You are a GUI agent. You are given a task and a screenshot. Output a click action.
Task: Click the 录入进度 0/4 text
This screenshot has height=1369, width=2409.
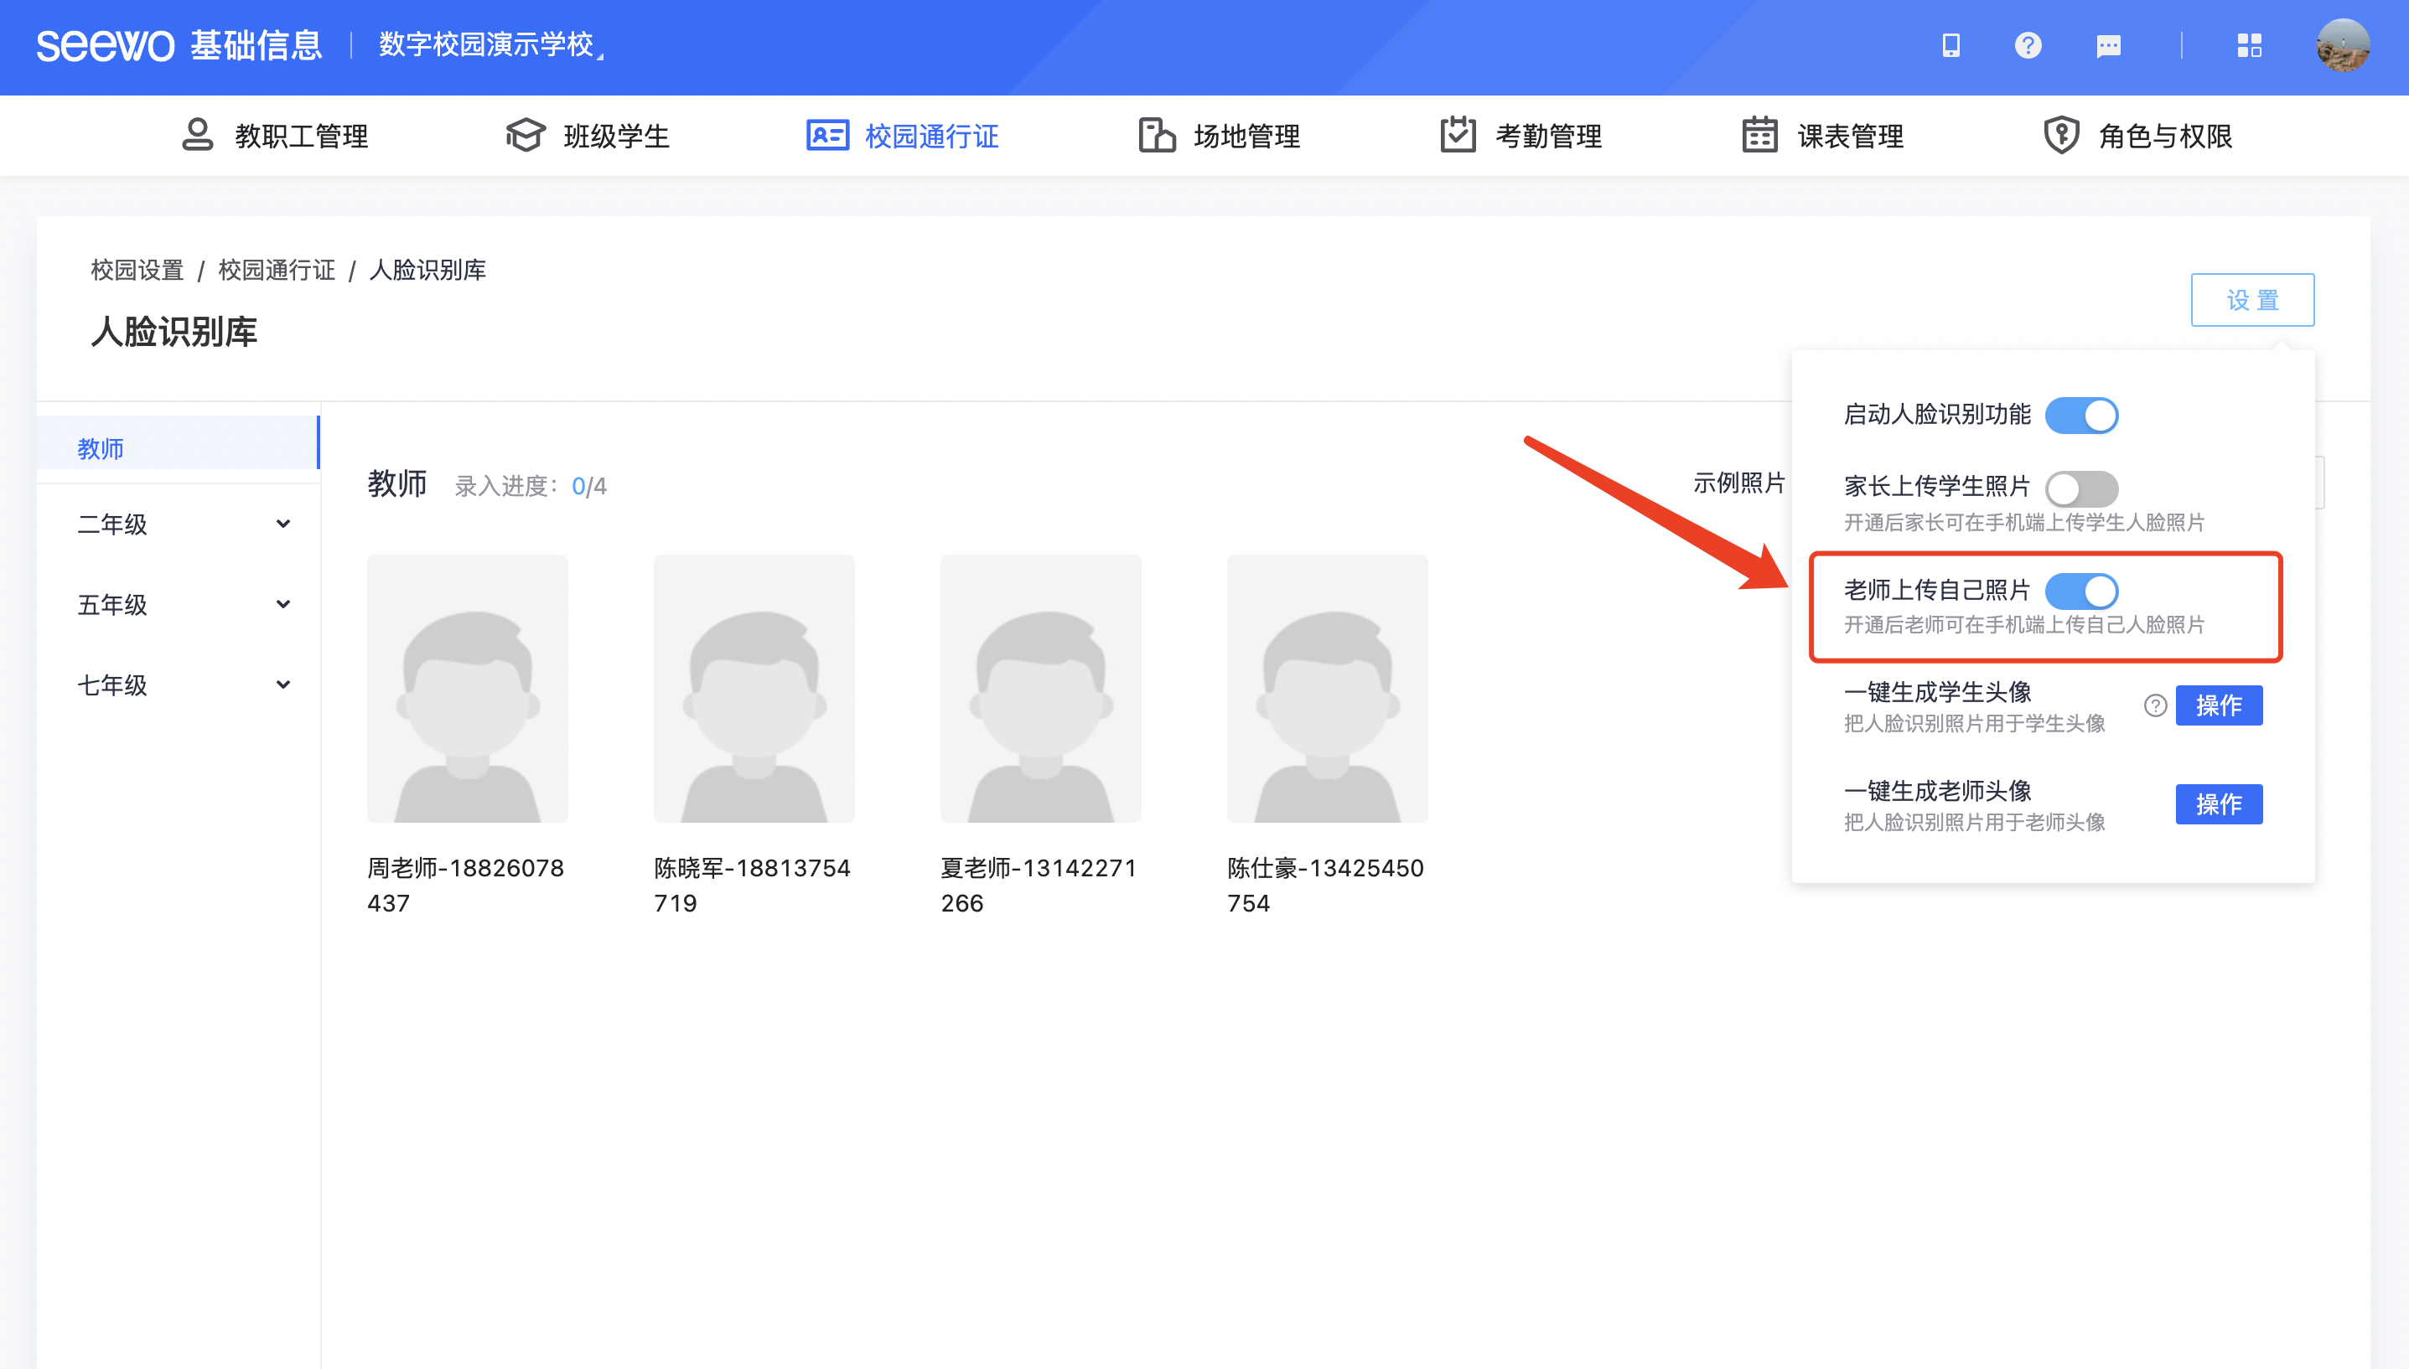(531, 486)
